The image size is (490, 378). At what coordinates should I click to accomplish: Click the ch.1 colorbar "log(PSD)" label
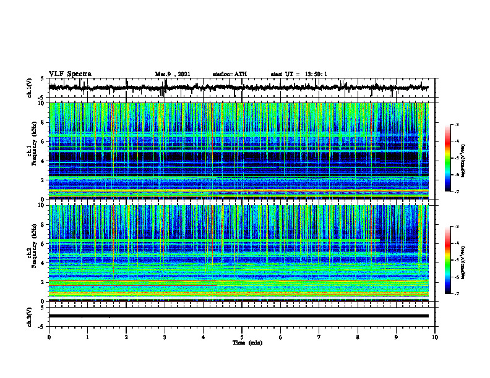[x=464, y=161]
